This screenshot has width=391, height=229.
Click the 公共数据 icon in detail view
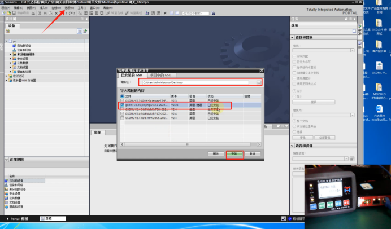pyautogui.click(x=6, y=198)
